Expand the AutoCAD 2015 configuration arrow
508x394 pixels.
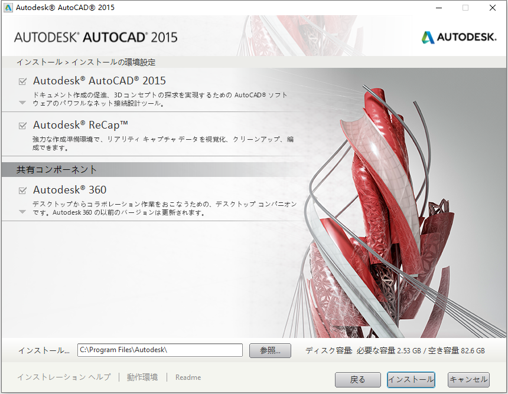22,103
